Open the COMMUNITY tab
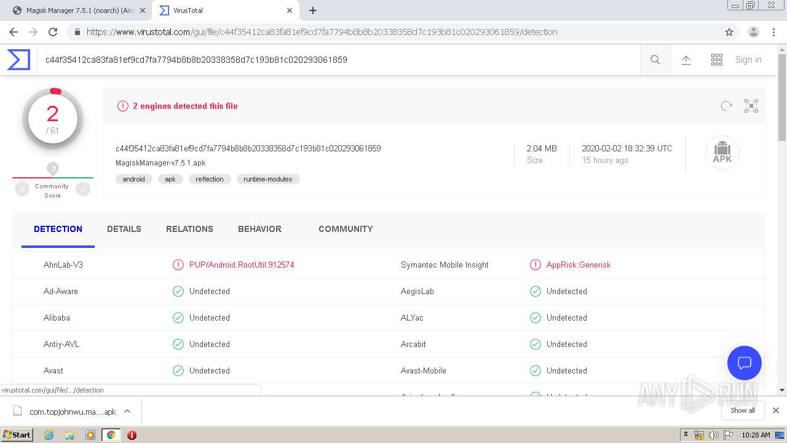The width and height of the screenshot is (787, 443). (x=346, y=229)
